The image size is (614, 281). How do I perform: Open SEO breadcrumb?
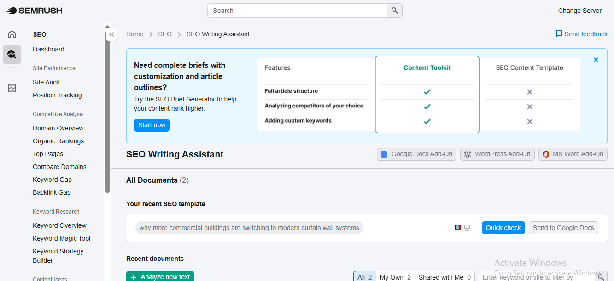[165, 34]
